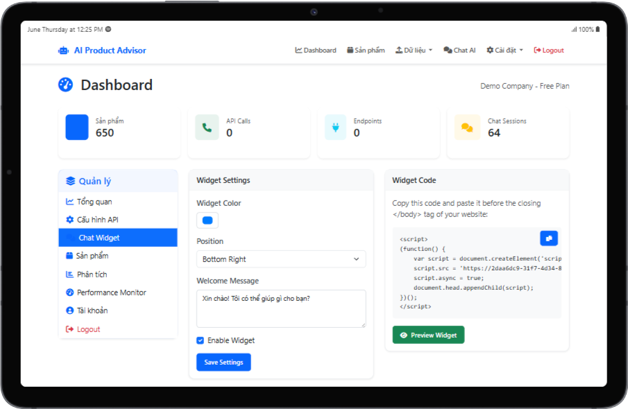Select Tổng quan in the sidebar

click(x=118, y=202)
